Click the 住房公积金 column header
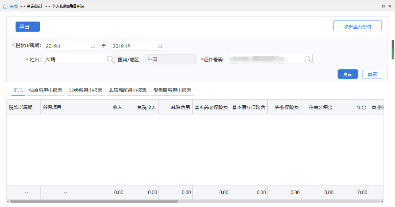 318,107
